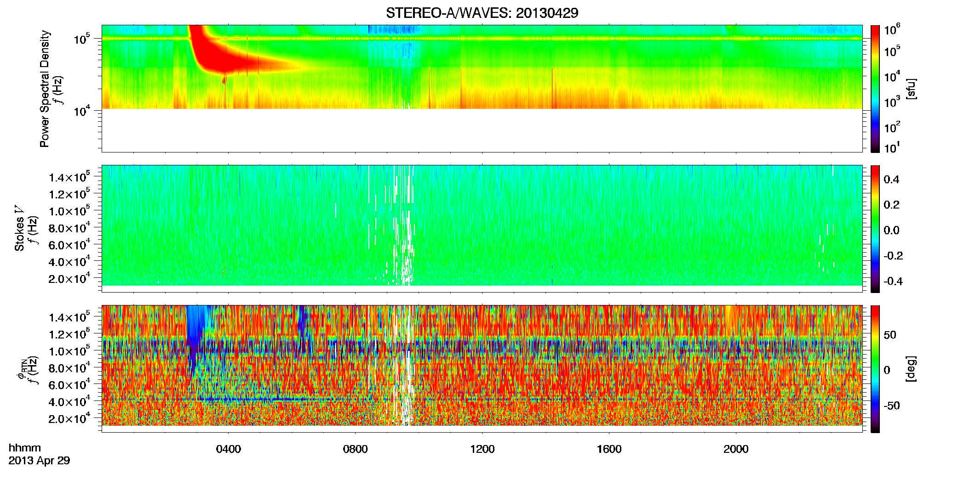Click the 1200 time tick label

click(482, 449)
